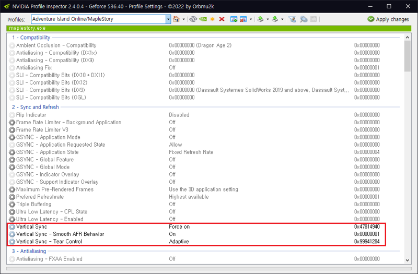The image size is (418, 274).
Task: Click the gear icon for Prefered Refreshrate
Action: [x=12, y=197]
